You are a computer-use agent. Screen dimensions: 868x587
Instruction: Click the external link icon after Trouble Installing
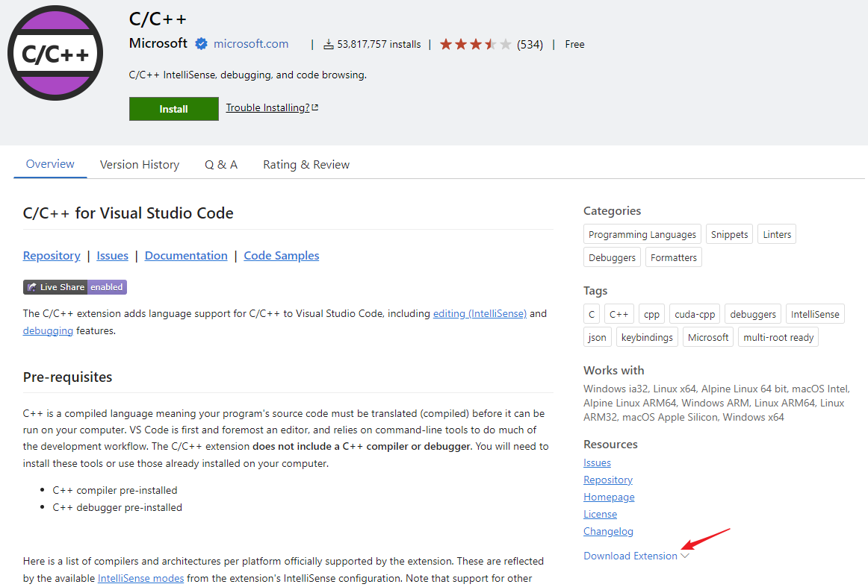(315, 107)
